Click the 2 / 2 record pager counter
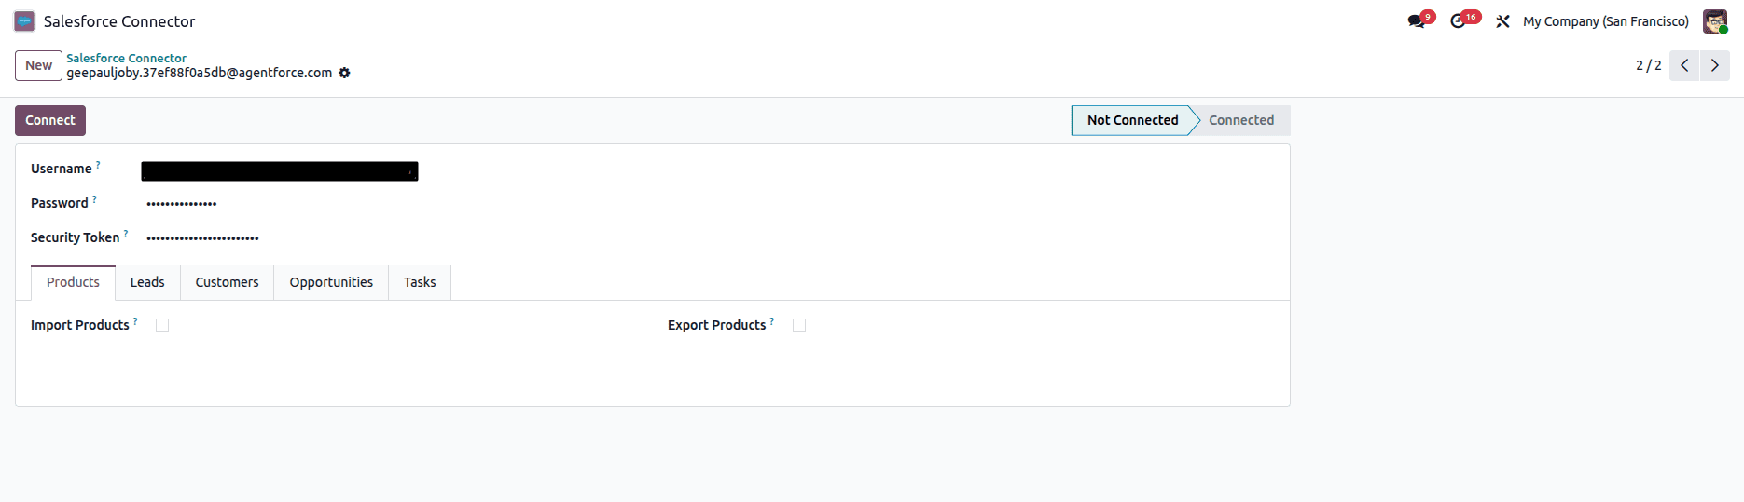 coord(1648,65)
